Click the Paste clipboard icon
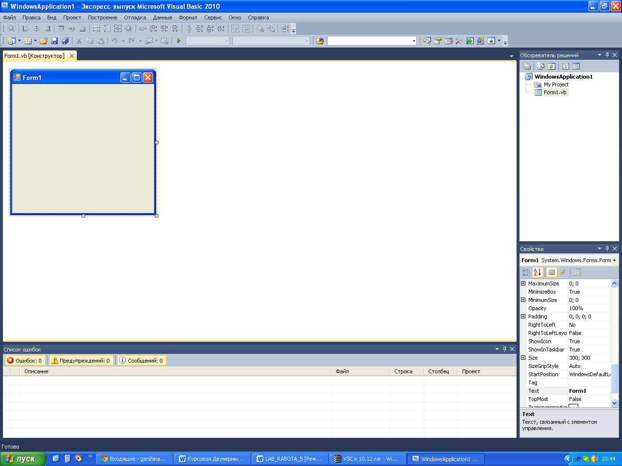The width and height of the screenshot is (622, 466). [101, 41]
